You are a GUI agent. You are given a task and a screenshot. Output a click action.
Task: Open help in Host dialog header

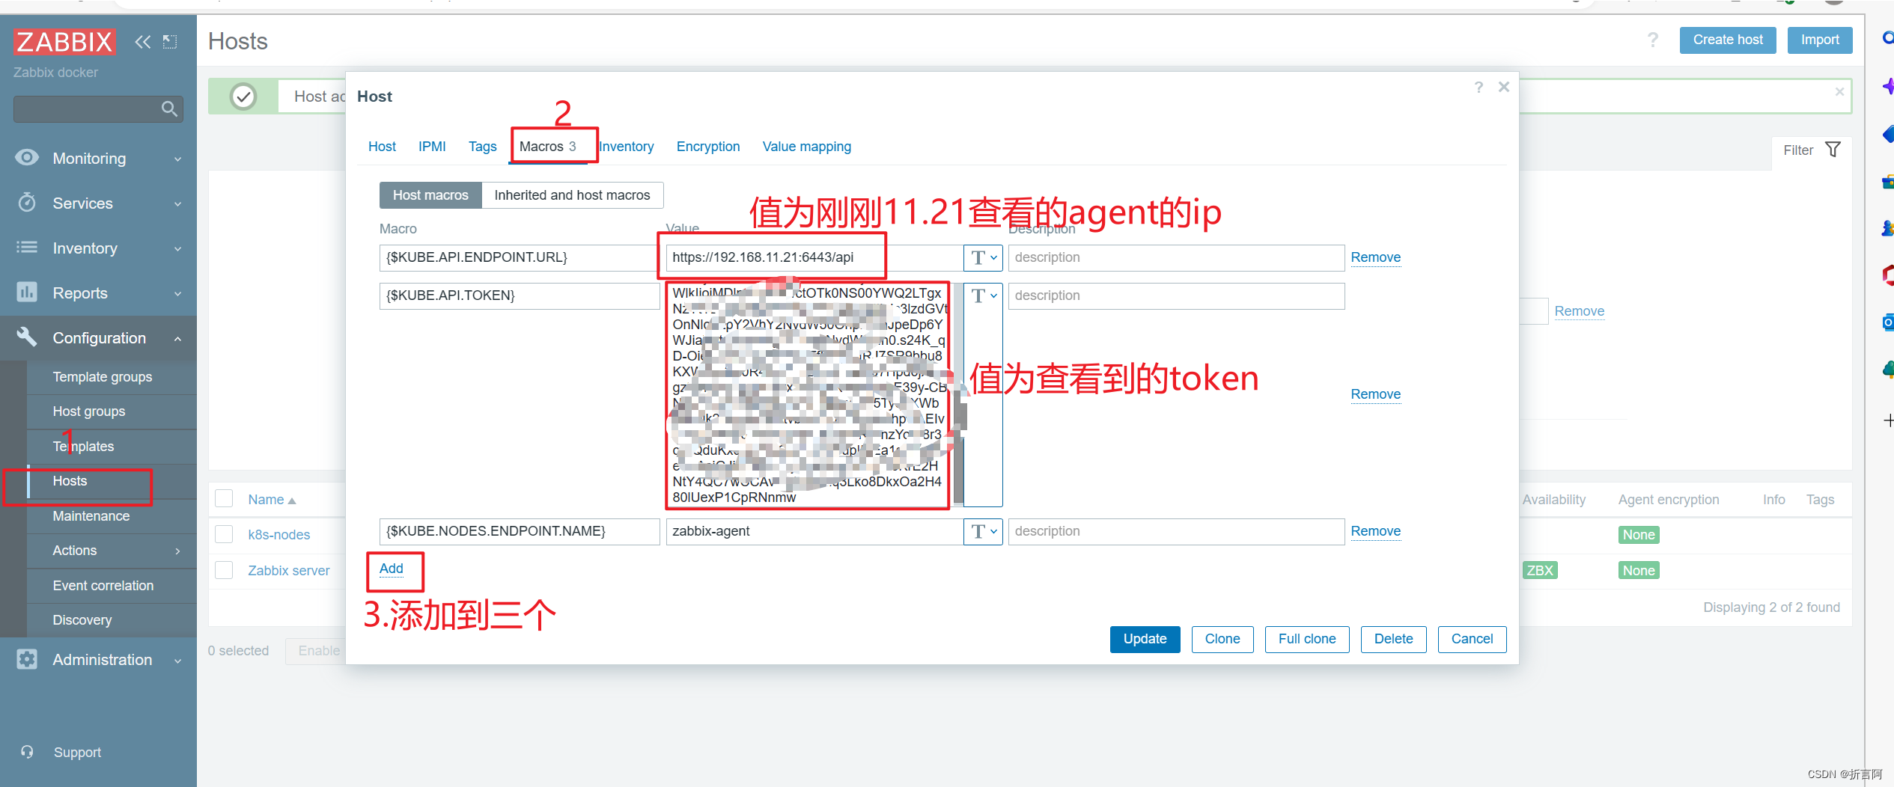pyautogui.click(x=1479, y=88)
